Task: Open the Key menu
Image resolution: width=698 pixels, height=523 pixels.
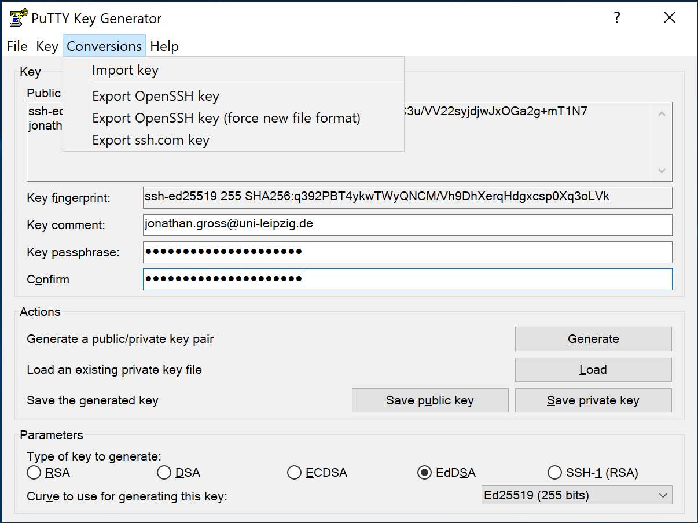Action: tap(47, 46)
